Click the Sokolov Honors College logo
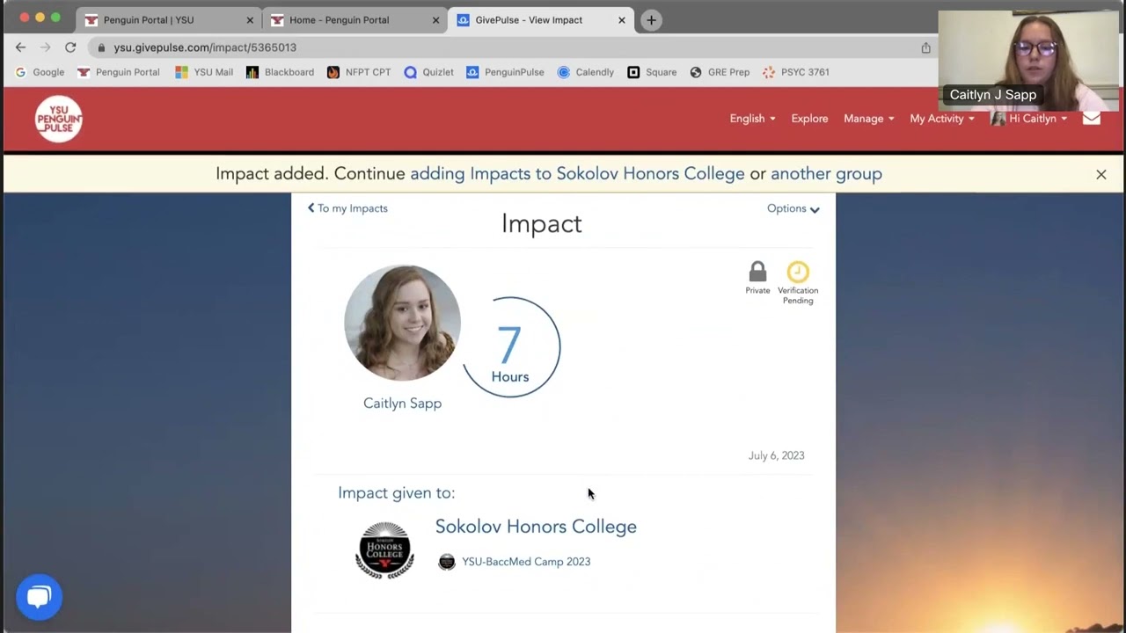Image resolution: width=1126 pixels, height=633 pixels. coord(384,550)
